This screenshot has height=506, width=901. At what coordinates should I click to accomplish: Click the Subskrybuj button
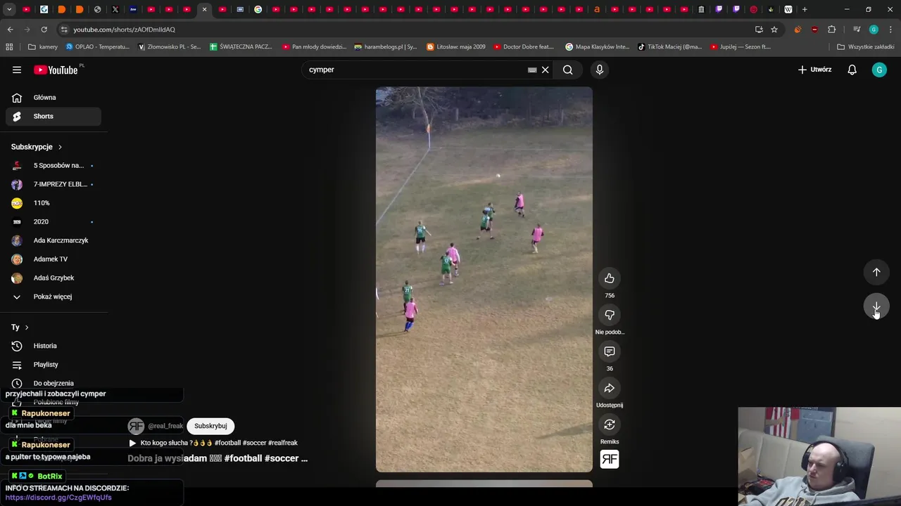(x=210, y=426)
